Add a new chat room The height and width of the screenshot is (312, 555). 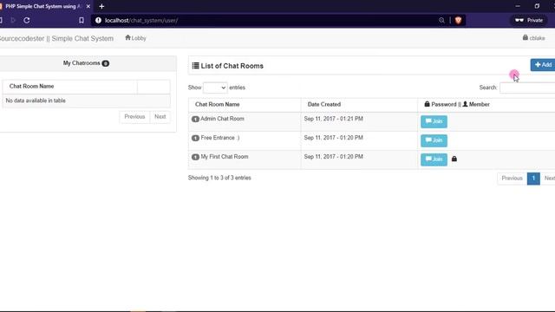[543, 65]
